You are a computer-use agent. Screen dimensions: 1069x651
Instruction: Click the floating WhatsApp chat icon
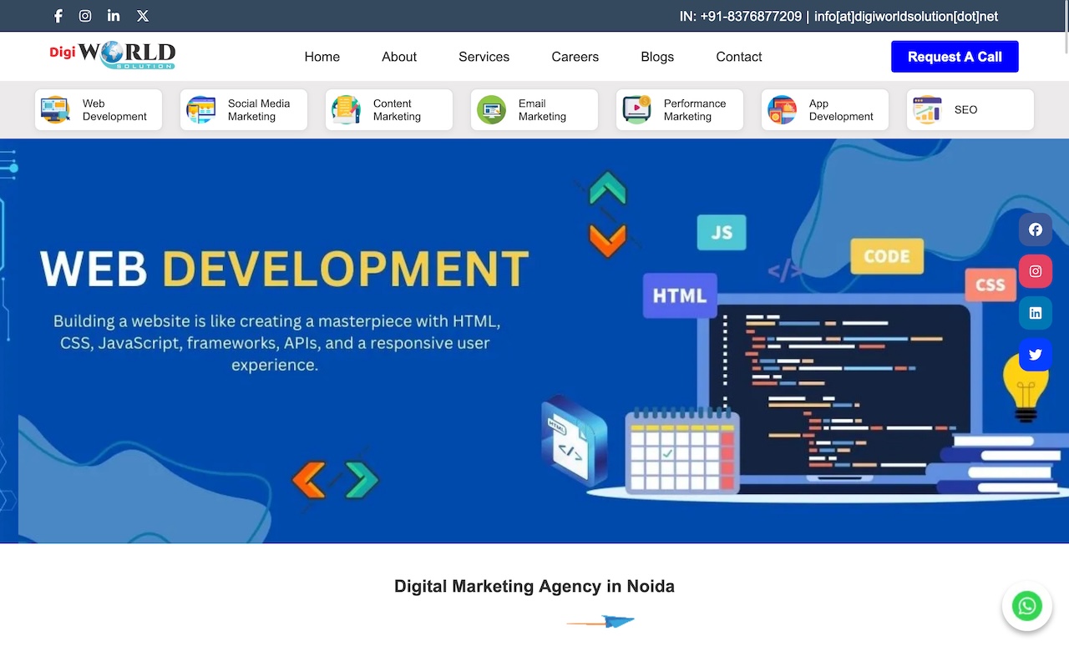[1026, 606]
